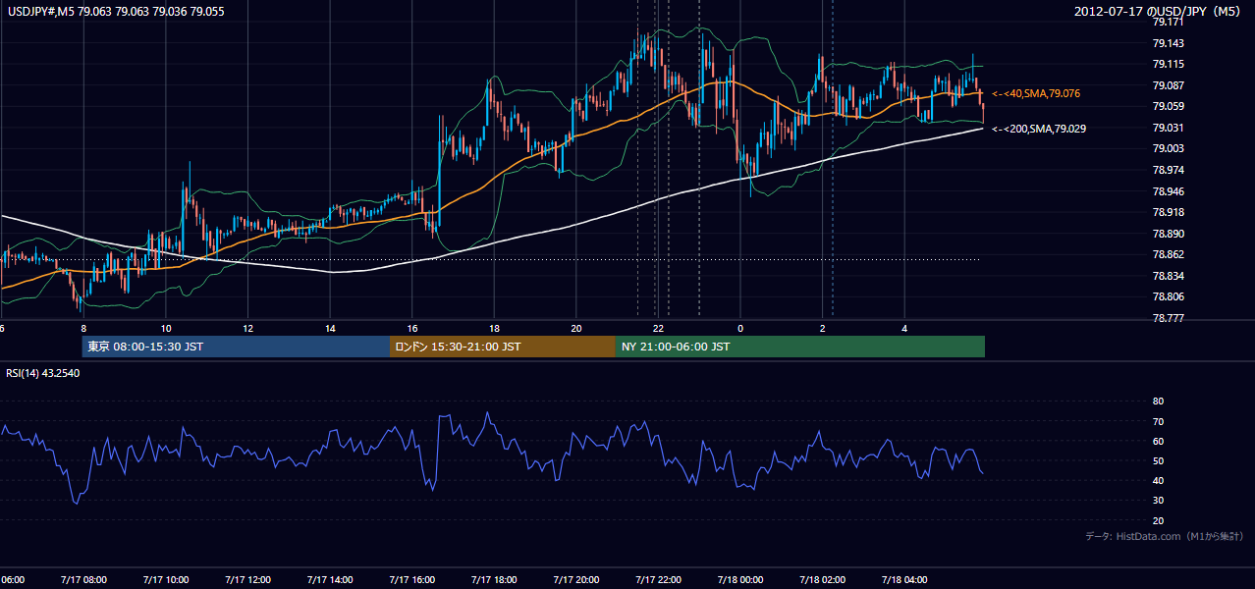
Task: Click the 7/17 16:00 time axis label
Action: tap(412, 579)
